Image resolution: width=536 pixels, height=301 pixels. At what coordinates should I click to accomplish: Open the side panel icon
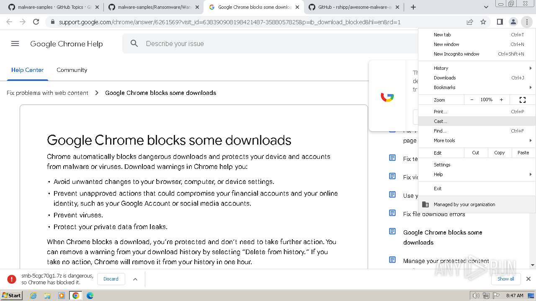click(500, 22)
